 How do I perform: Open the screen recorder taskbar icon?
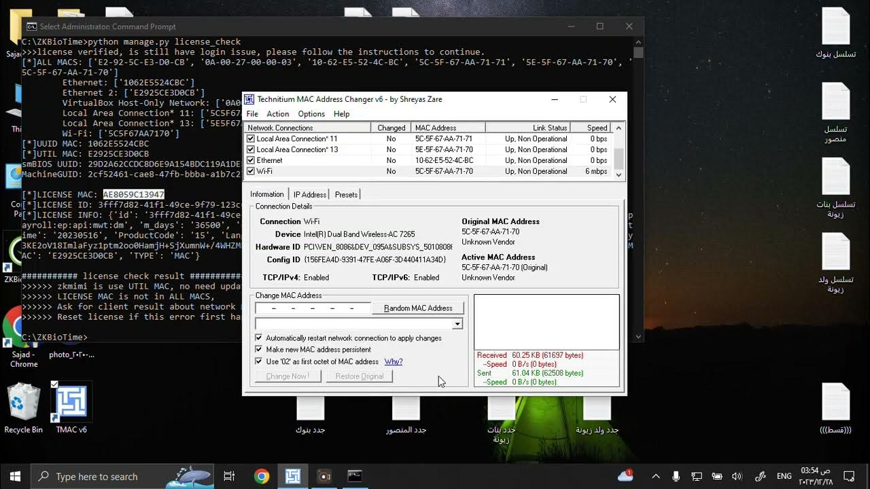click(x=324, y=476)
